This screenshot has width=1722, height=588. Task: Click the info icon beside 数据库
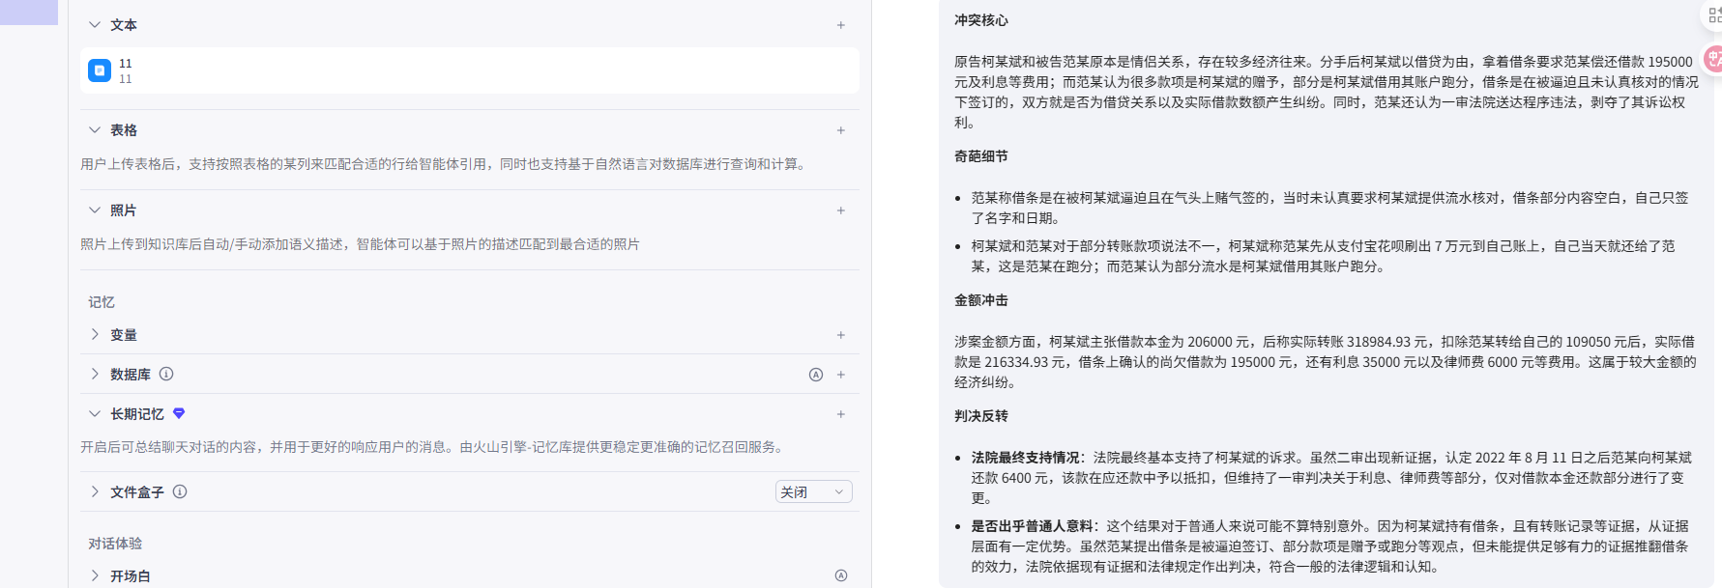coord(166,374)
